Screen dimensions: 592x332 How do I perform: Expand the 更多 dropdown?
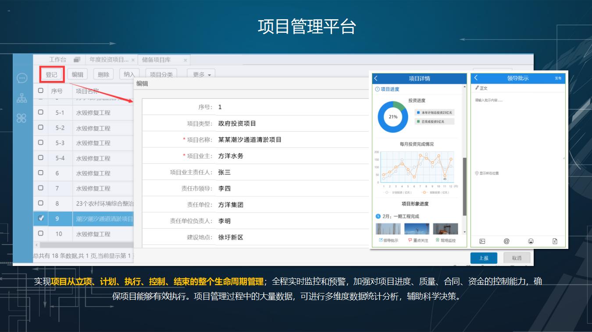point(201,74)
